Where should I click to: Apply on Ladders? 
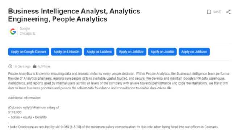pyautogui.click(x=99, y=52)
